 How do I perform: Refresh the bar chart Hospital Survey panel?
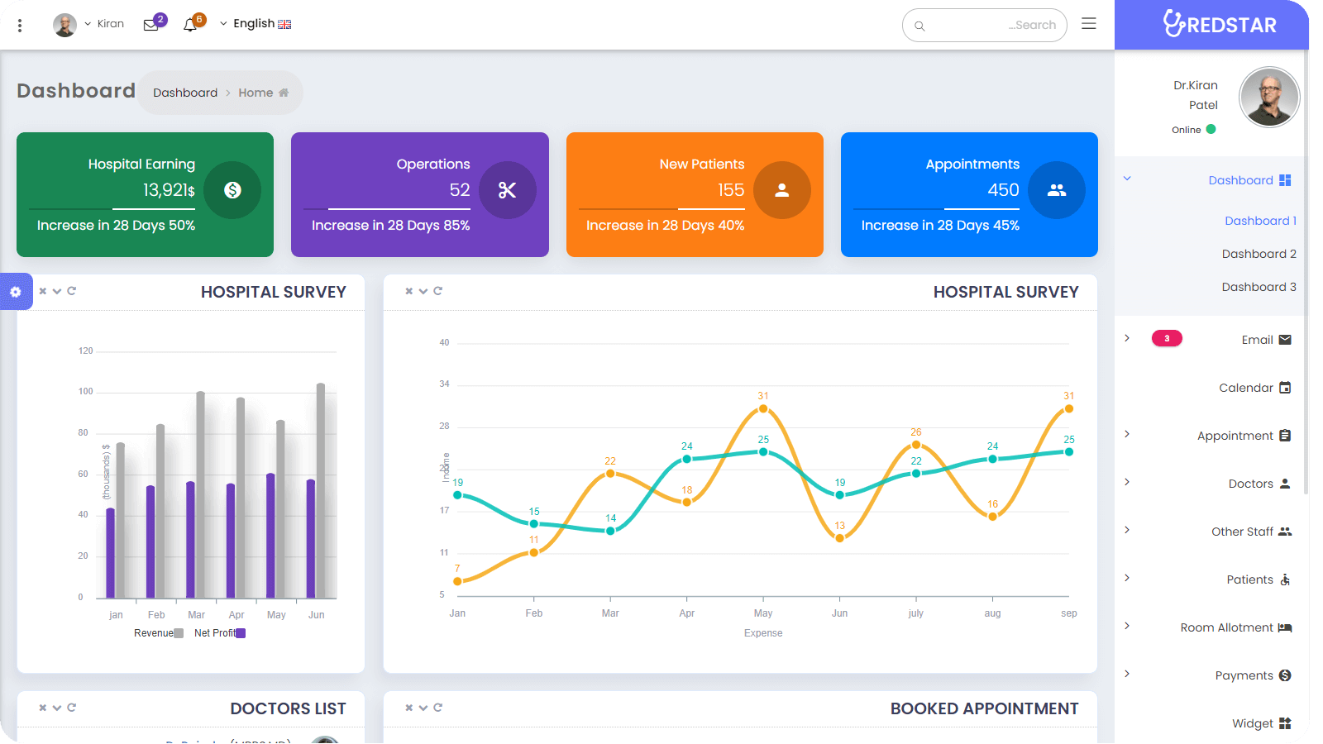(72, 291)
